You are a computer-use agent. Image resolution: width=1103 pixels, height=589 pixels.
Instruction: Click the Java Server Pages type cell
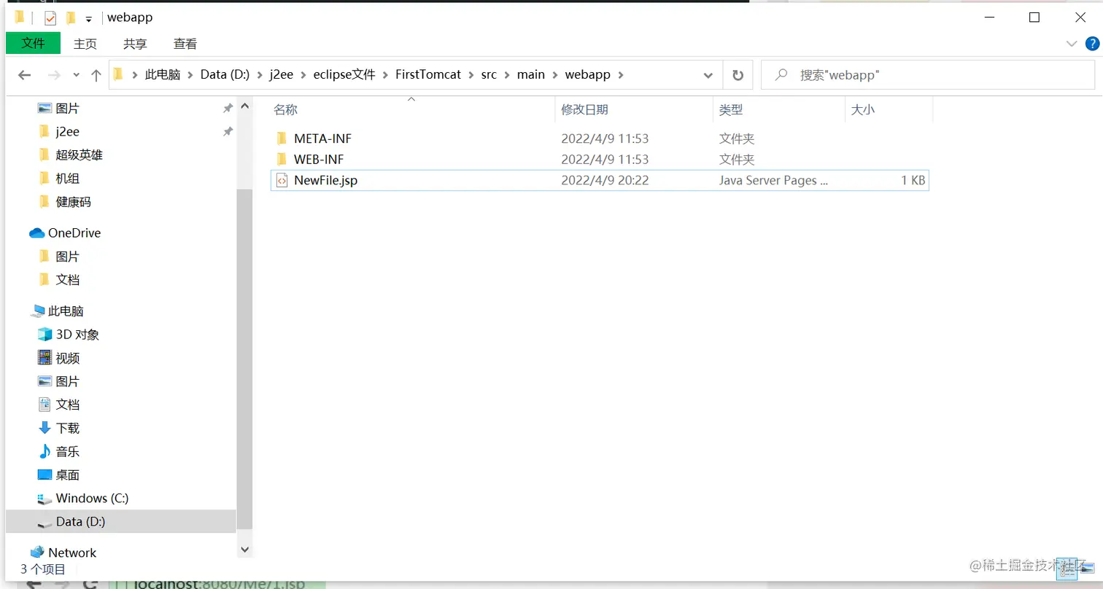coord(773,180)
